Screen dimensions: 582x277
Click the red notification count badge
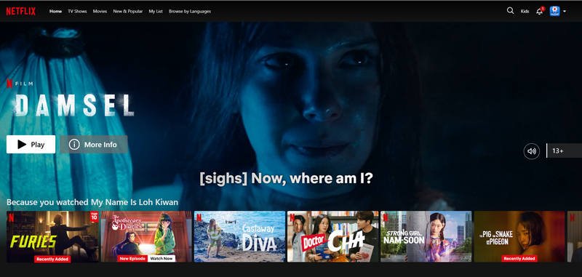pyautogui.click(x=542, y=9)
